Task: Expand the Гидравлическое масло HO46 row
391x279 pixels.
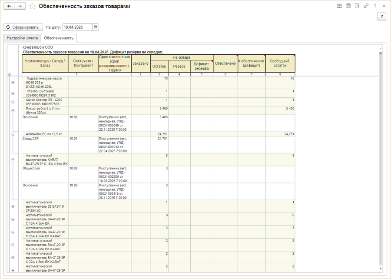Action: click(13, 83)
